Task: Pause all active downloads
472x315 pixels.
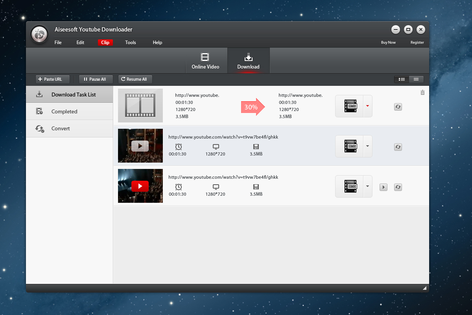Action: (96, 79)
